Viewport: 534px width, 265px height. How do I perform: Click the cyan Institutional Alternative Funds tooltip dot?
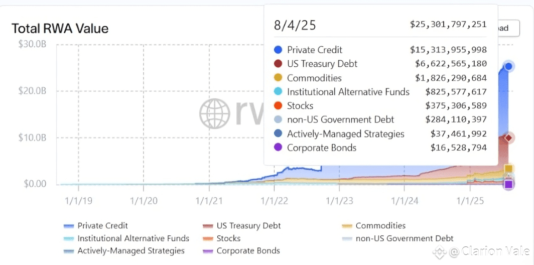[x=278, y=92]
